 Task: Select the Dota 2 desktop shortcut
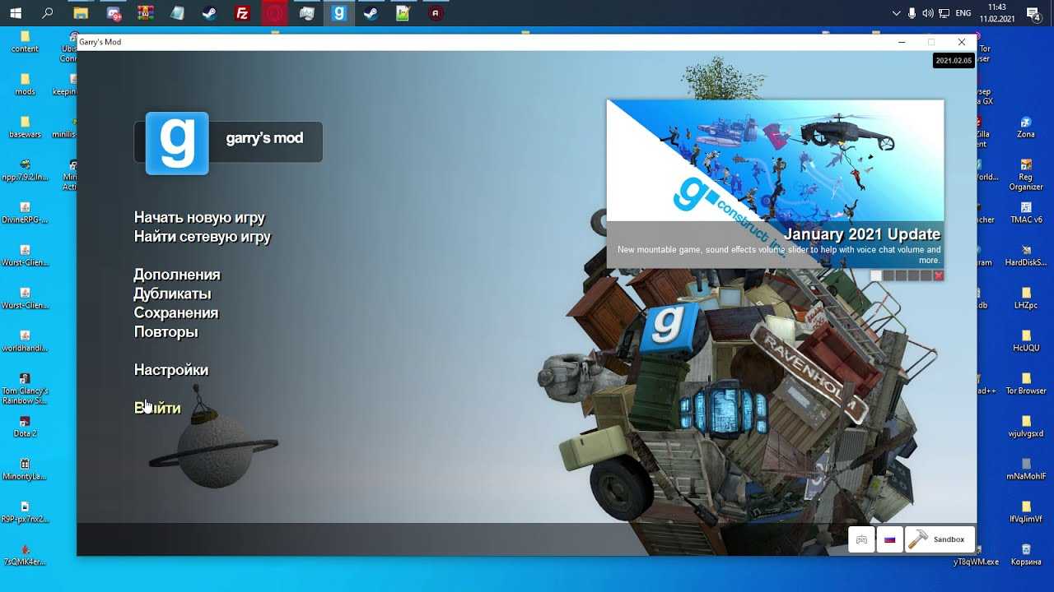click(x=25, y=427)
